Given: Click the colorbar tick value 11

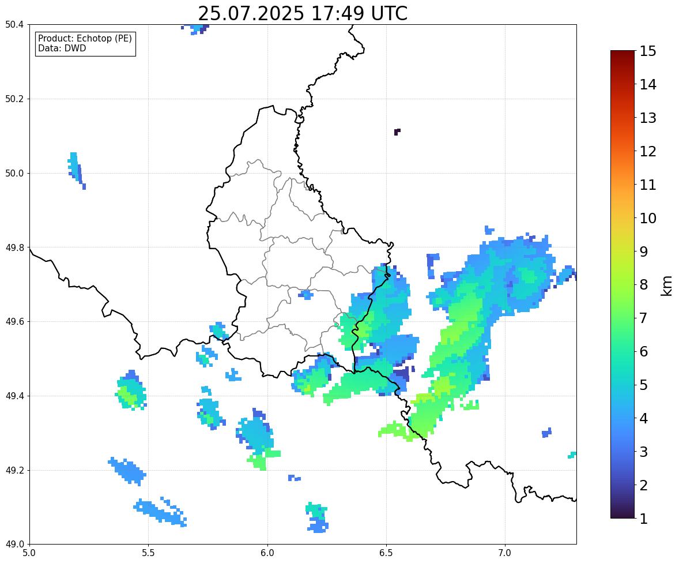Looking at the screenshot, I should (x=648, y=185).
